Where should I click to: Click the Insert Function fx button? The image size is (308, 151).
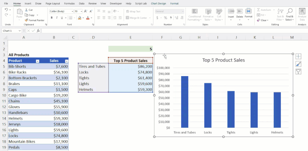click(38, 30)
